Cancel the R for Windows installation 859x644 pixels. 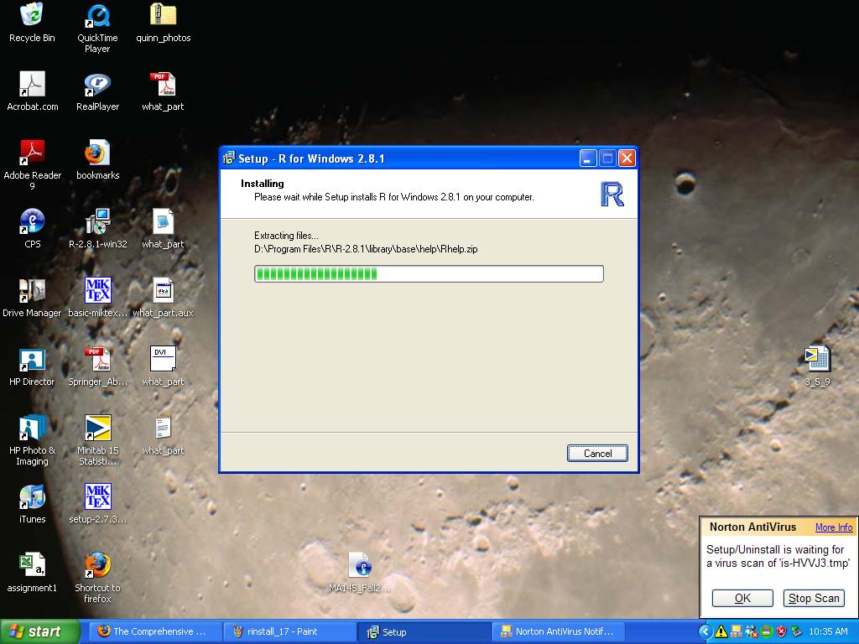point(597,453)
